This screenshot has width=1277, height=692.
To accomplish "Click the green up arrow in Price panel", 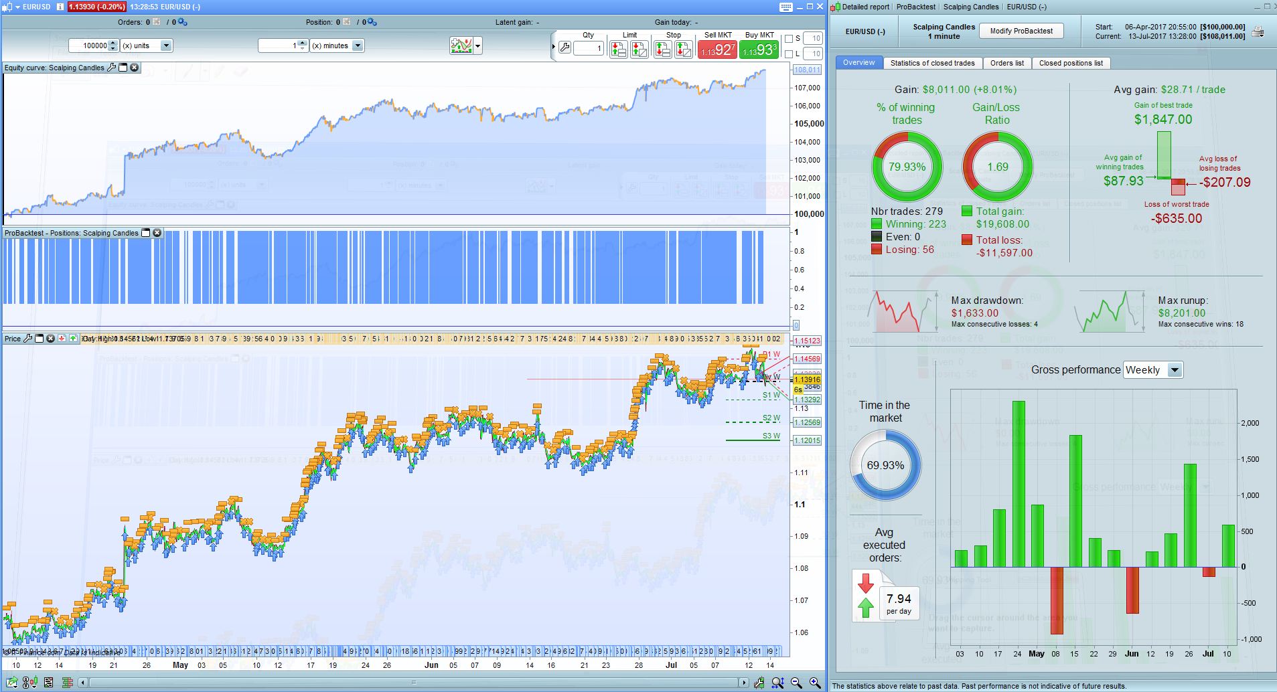I will click(x=73, y=339).
